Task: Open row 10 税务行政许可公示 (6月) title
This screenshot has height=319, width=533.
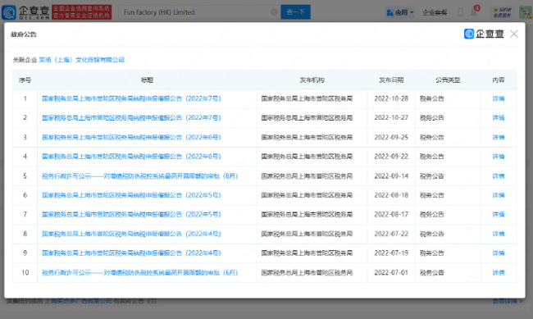Action: point(139,272)
